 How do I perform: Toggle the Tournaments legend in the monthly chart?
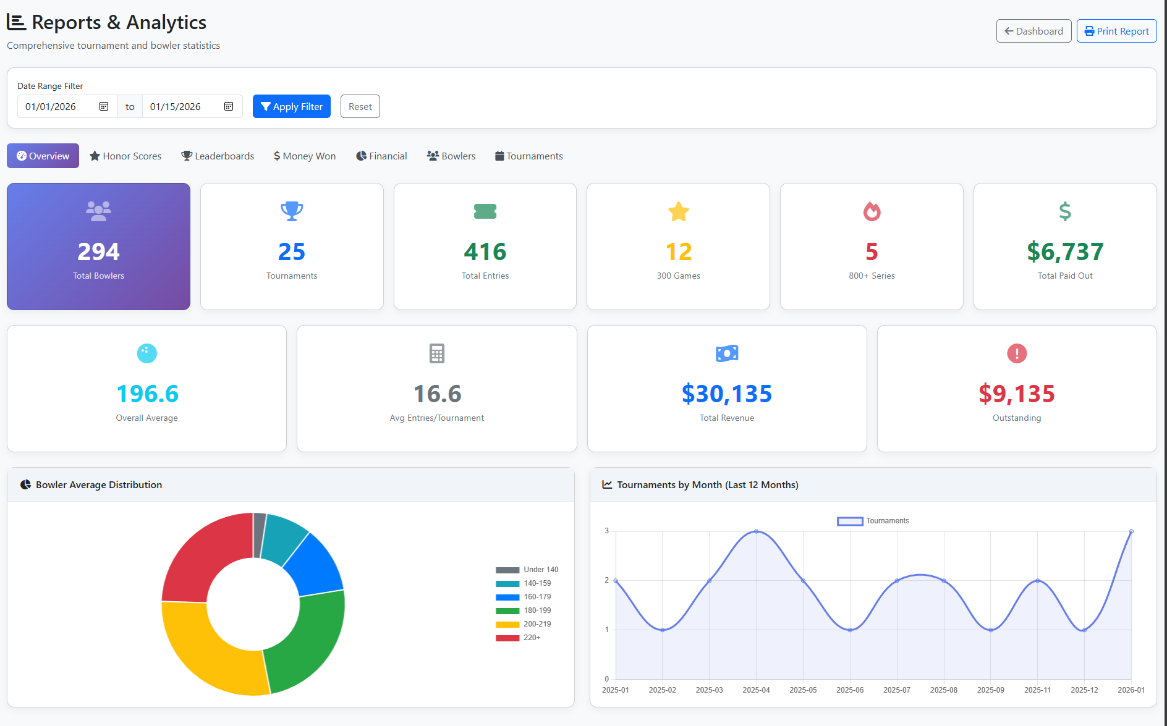[873, 521]
